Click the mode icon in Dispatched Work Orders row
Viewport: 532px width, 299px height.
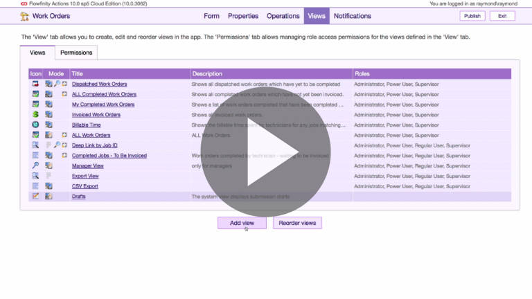click(x=48, y=84)
